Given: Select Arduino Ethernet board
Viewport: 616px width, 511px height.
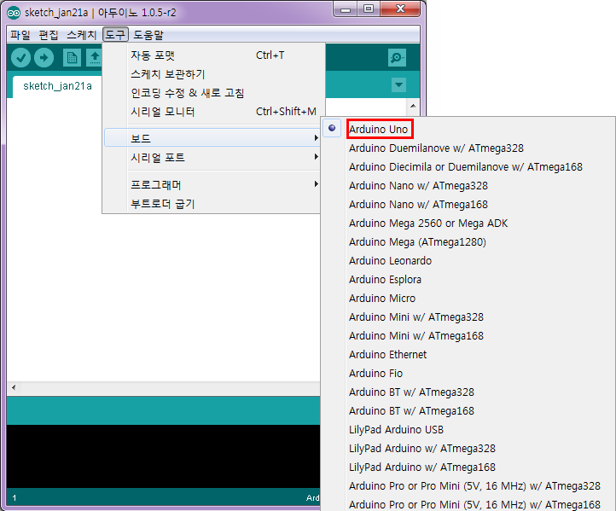Looking at the screenshot, I should (x=468, y=355).
